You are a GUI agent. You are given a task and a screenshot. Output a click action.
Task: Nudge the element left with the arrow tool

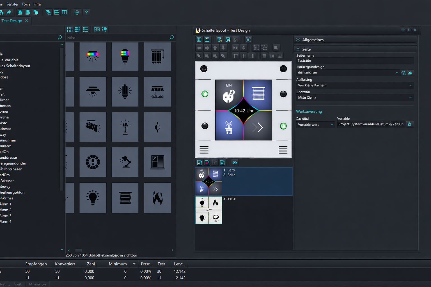(199, 48)
